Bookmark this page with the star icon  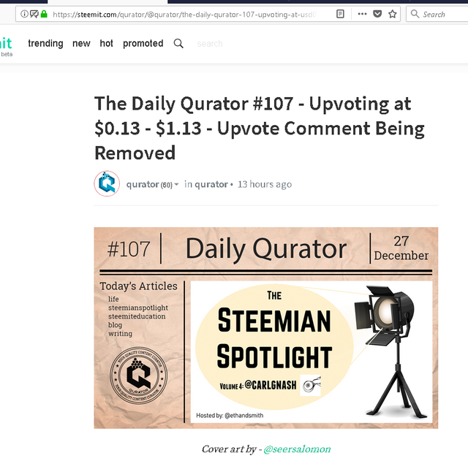pyautogui.click(x=393, y=14)
